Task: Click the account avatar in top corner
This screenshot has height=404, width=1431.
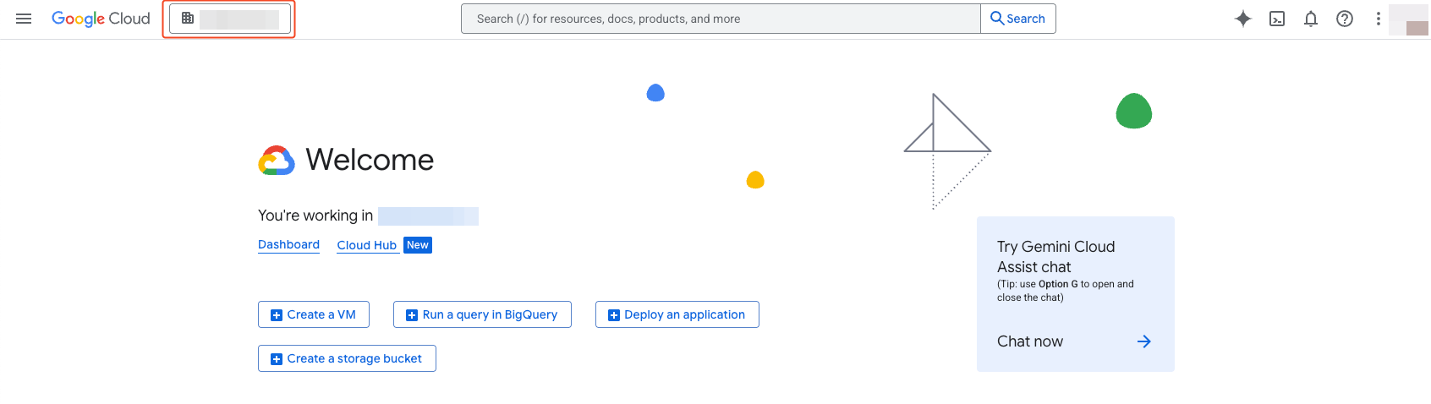Action: 1410,19
